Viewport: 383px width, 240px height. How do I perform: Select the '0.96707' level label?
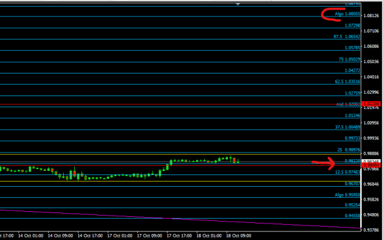pos(352,184)
